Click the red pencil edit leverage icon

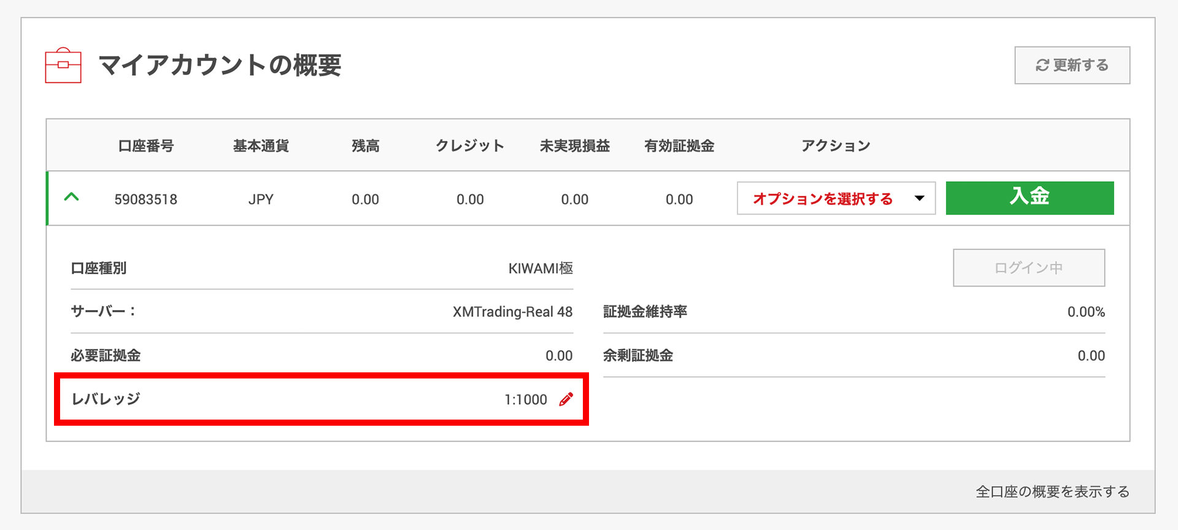tap(566, 399)
